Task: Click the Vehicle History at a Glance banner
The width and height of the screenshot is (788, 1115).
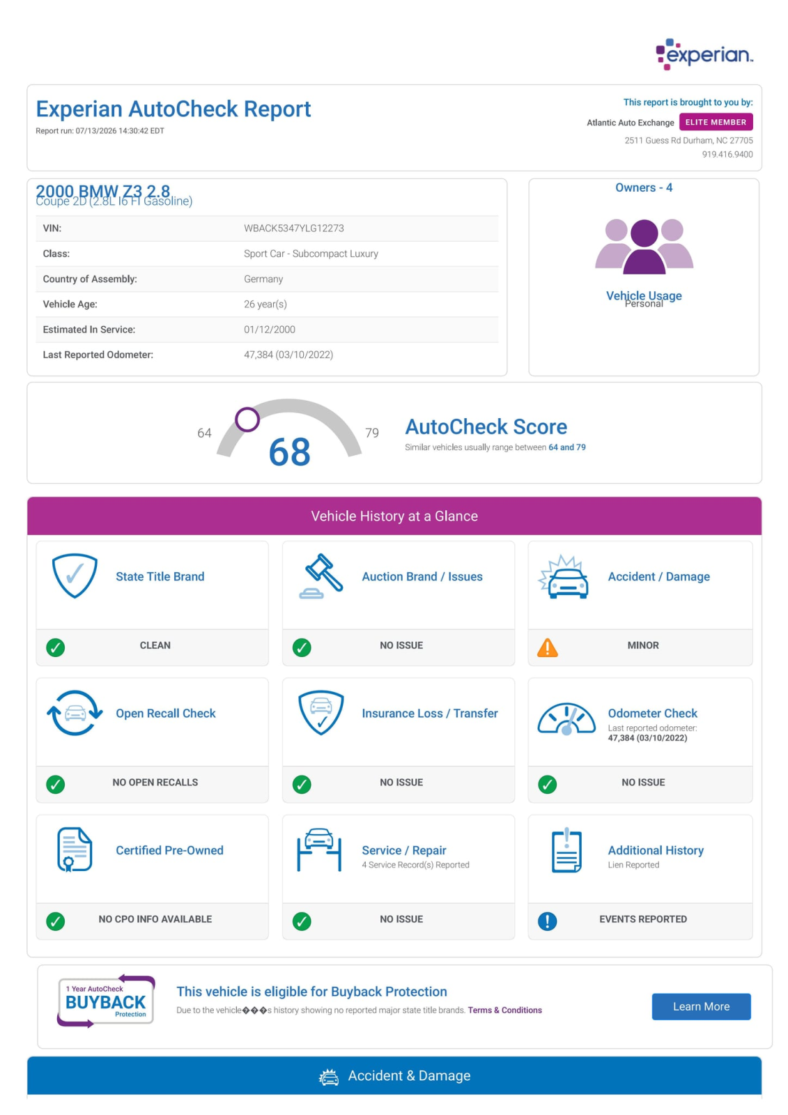Action: point(394,516)
